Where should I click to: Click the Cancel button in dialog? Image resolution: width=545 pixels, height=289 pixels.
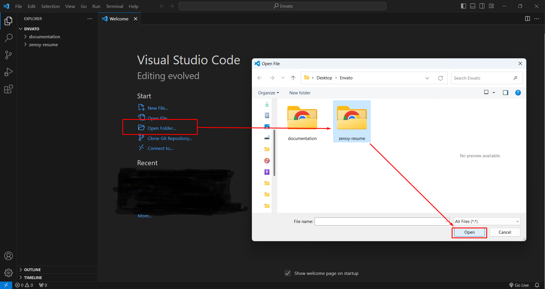click(x=505, y=232)
